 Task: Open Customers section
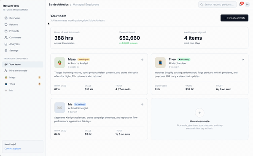[x=23, y=38]
